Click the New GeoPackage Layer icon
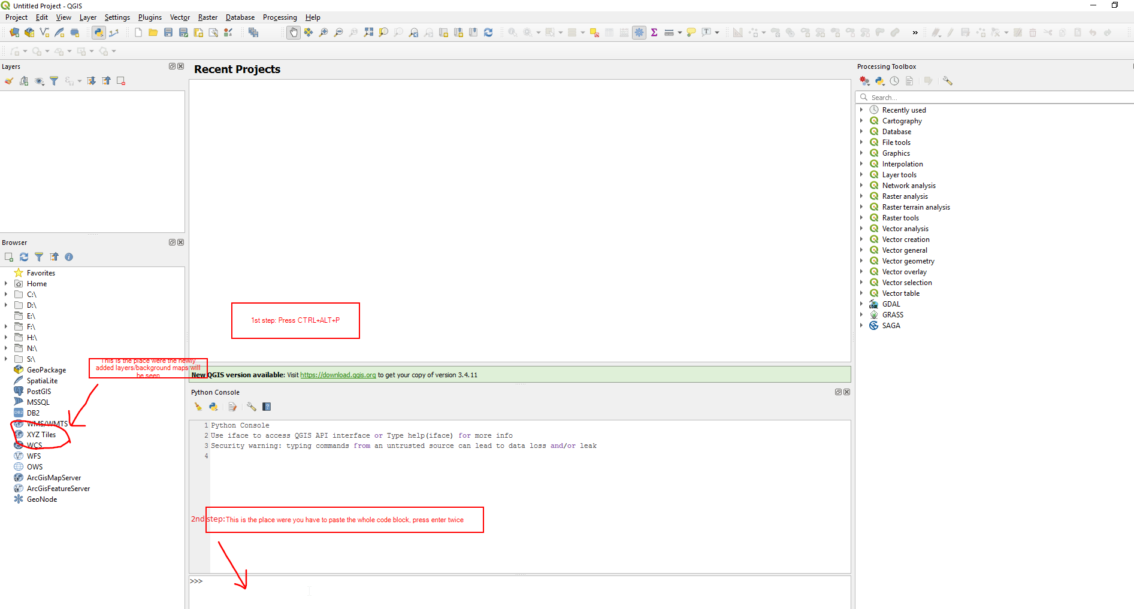This screenshot has height=609, width=1134. coord(29,32)
